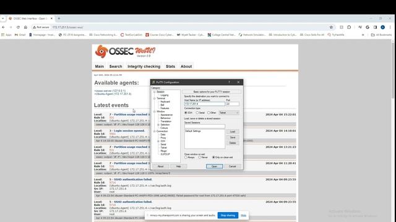Open the Chrome three-dot menu
396x222 pixels.
[390, 27]
